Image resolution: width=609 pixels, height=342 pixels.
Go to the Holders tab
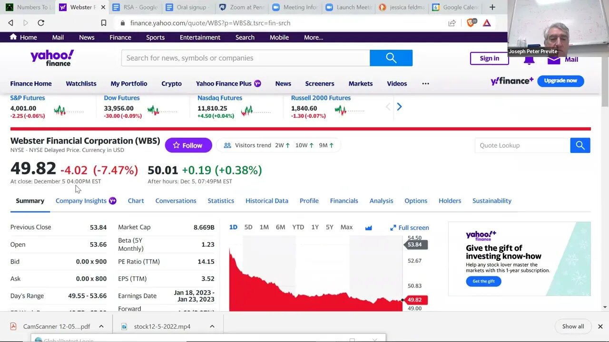(450, 201)
